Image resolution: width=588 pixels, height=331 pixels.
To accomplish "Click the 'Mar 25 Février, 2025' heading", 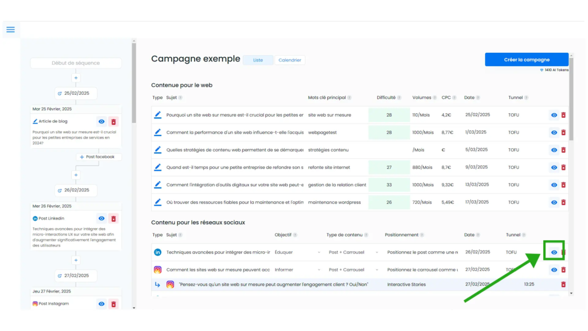I will 52,109.
